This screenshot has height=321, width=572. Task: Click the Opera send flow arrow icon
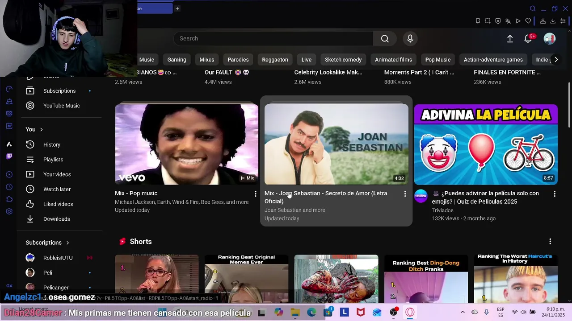tap(518, 21)
